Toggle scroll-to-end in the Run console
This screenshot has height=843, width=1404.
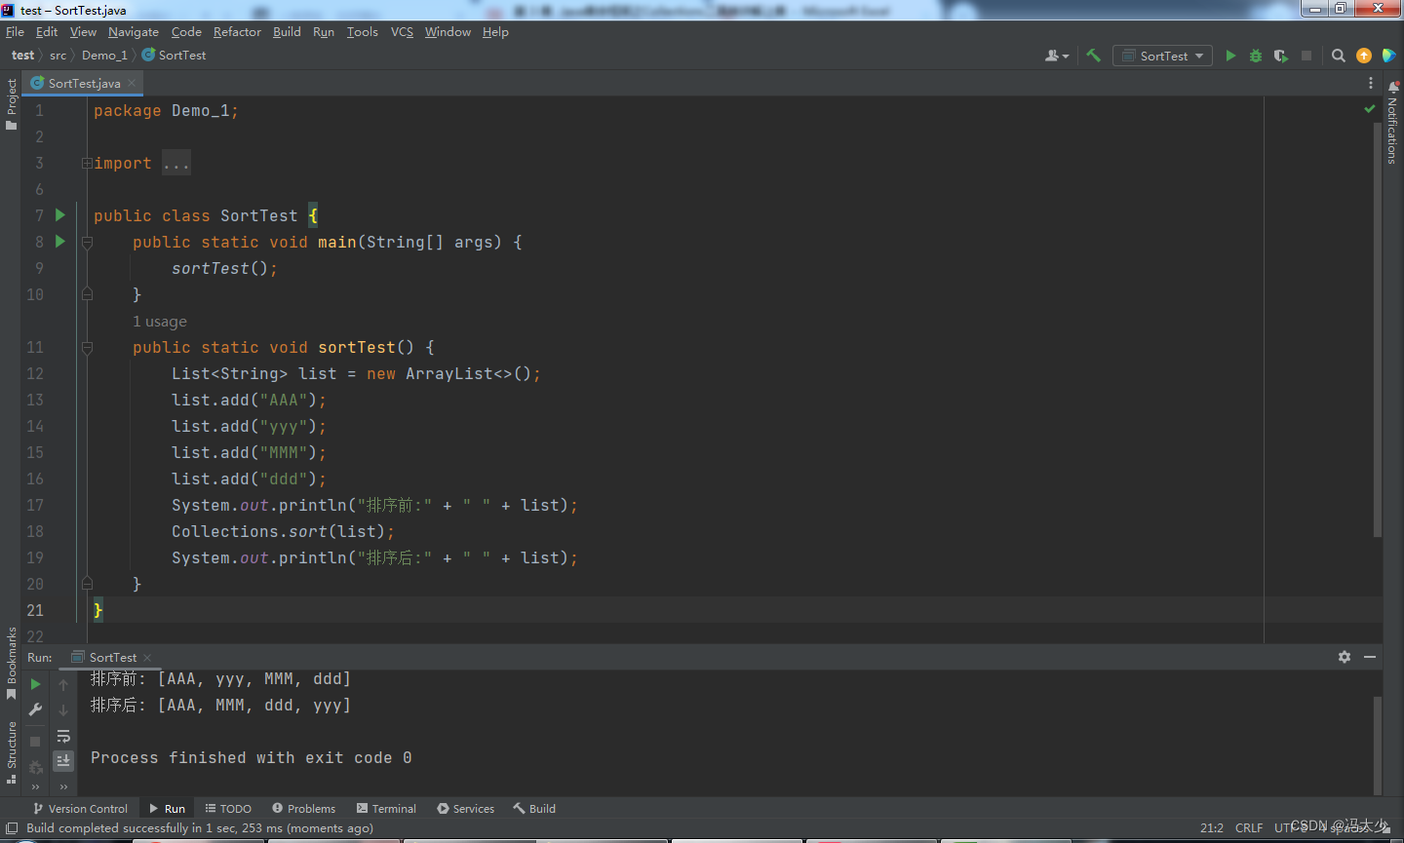(x=63, y=760)
